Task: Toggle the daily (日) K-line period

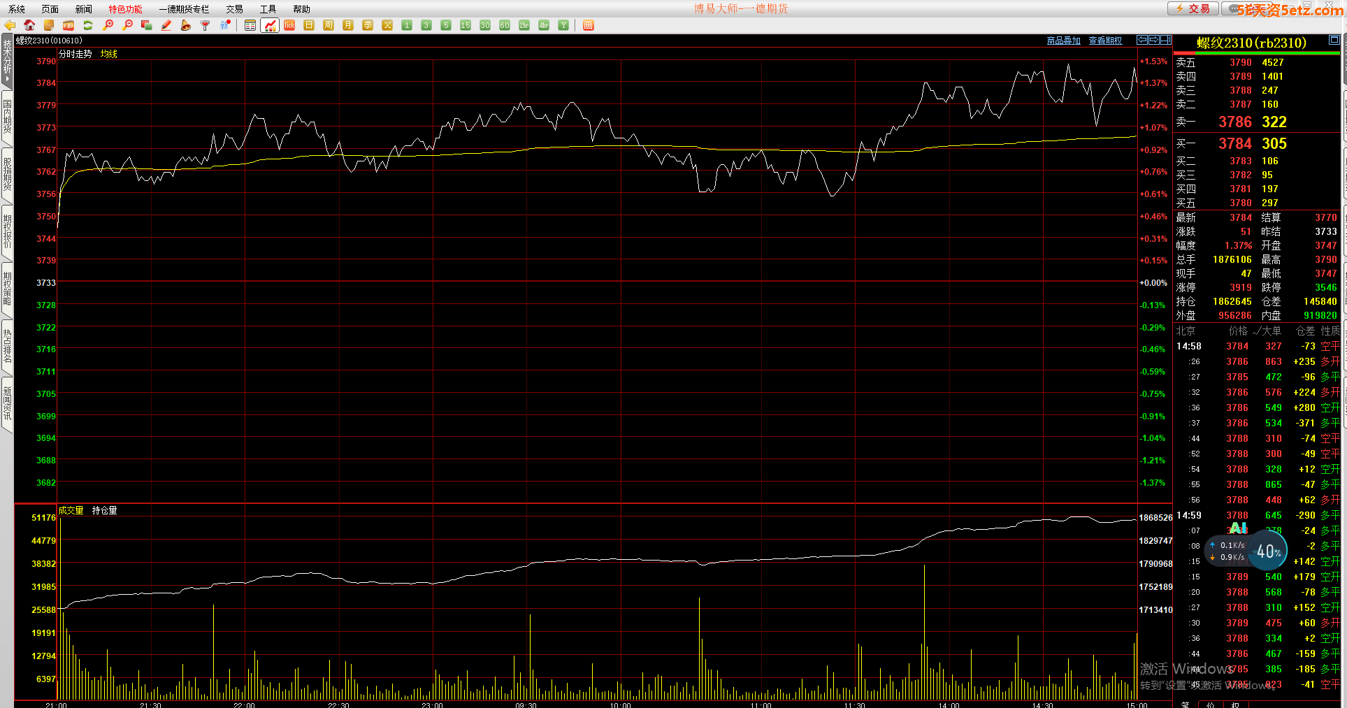Action: 309,25
